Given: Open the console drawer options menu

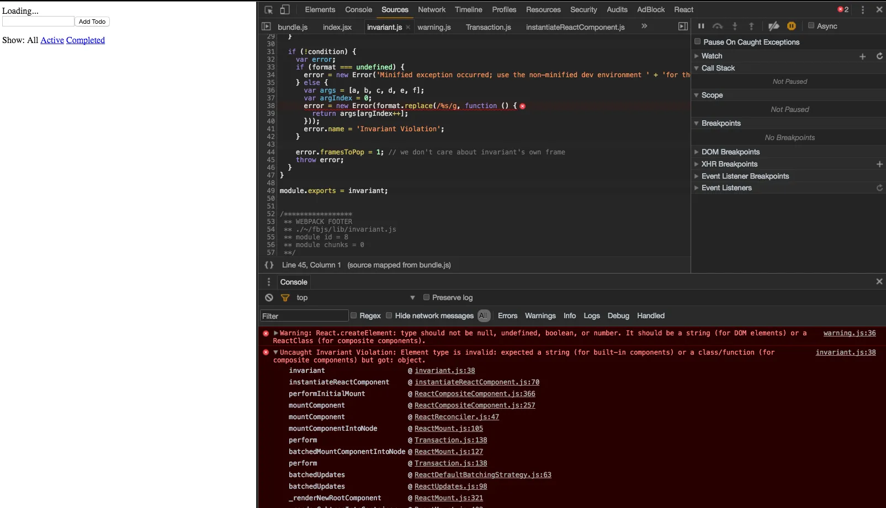Looking at the screenshot, I should pos(269,282).
